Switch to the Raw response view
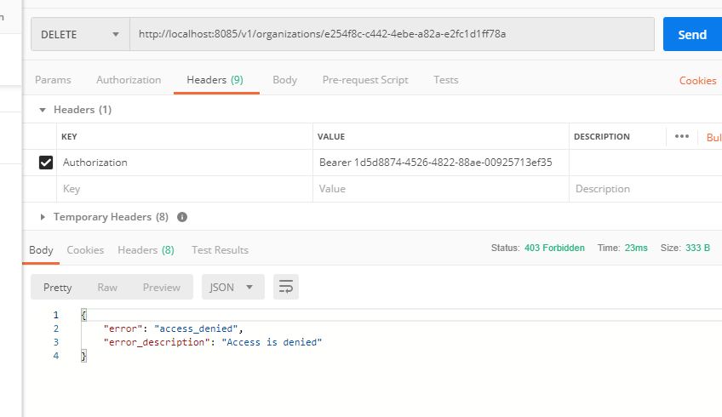 tap(107, 287)
